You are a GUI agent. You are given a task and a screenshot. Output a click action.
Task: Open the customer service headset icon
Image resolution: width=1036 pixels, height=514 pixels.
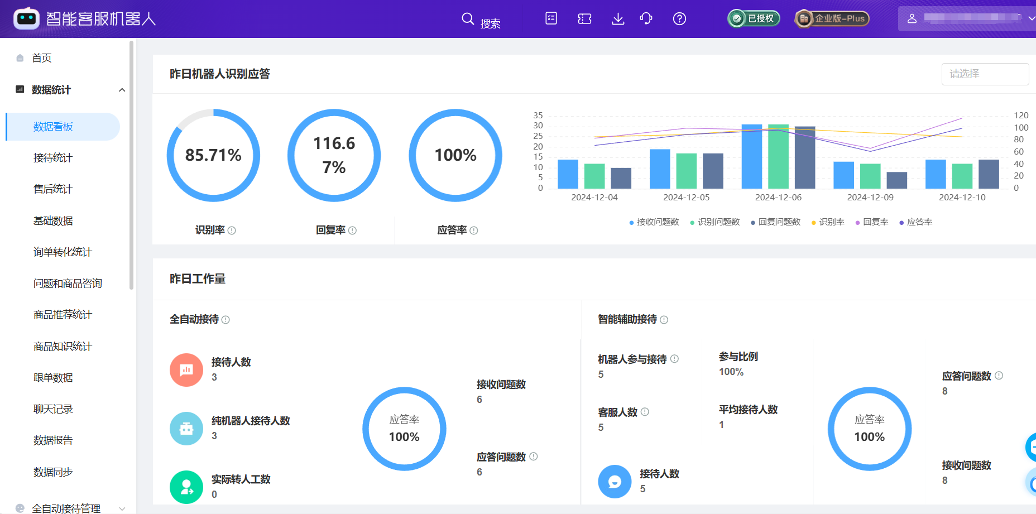(646, 19)
